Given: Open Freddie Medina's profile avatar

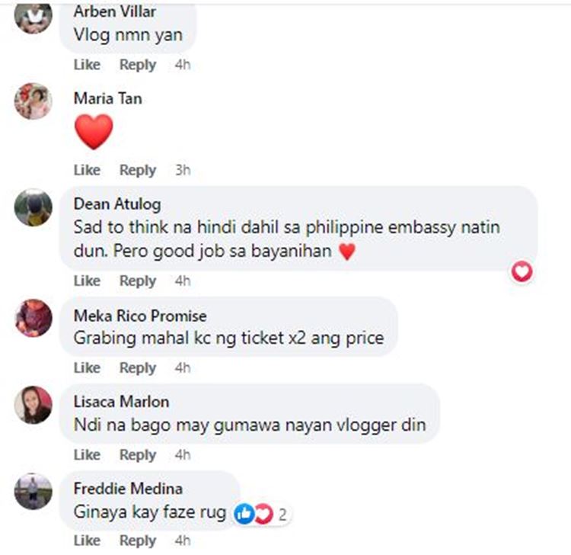Looking at the screenshot, I should pos(33,492).
